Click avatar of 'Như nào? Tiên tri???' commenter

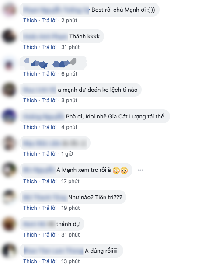9,197
